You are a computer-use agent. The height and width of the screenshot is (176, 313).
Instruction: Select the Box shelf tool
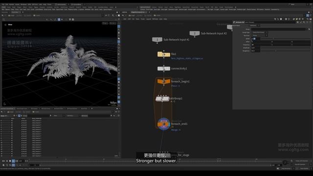3,9
